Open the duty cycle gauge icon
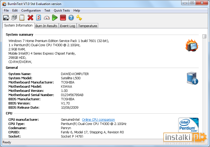Image resolution: width=210 pixels, height=147 pixels. pos(47,18)
